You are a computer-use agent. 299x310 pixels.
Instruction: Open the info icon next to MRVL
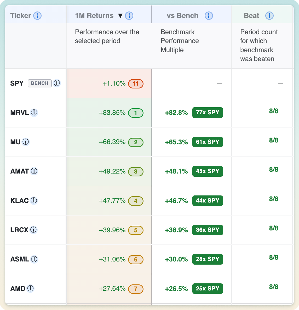tap(34, 112)
